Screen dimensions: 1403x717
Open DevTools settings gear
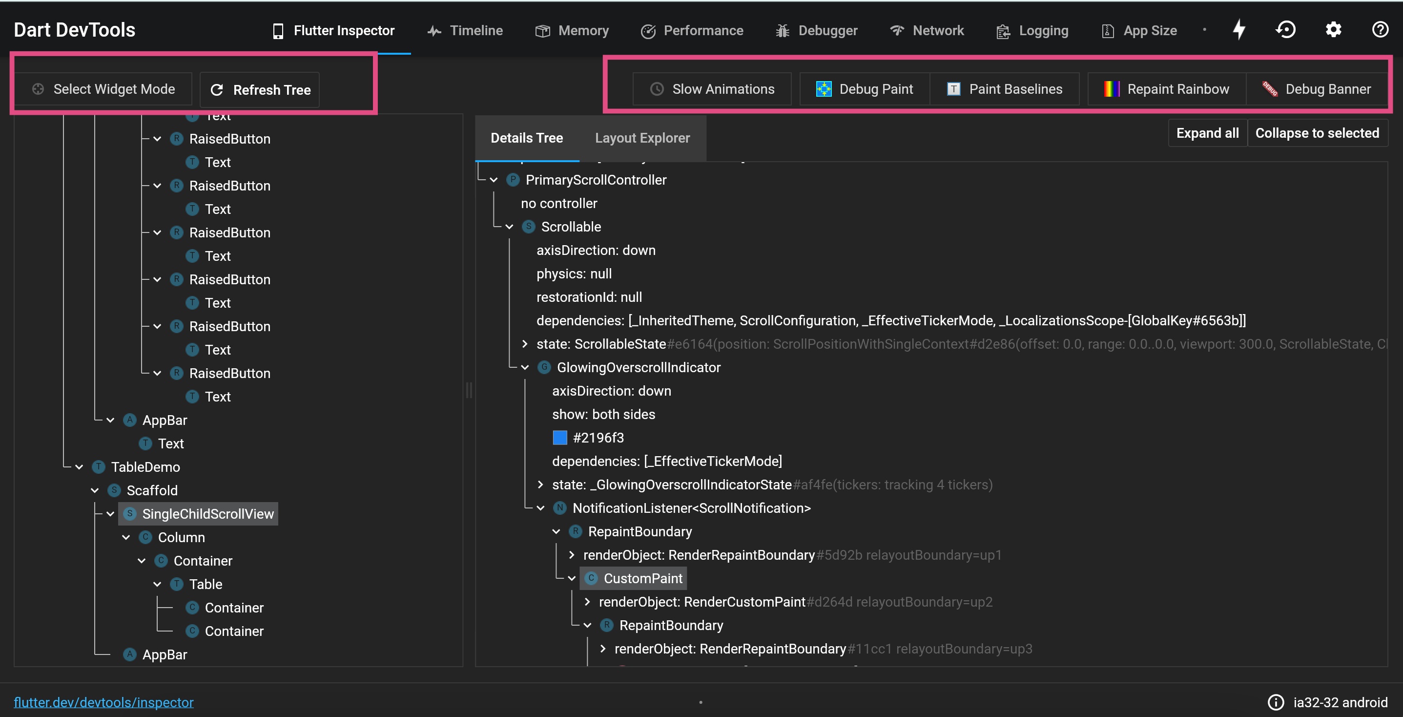1333,30
